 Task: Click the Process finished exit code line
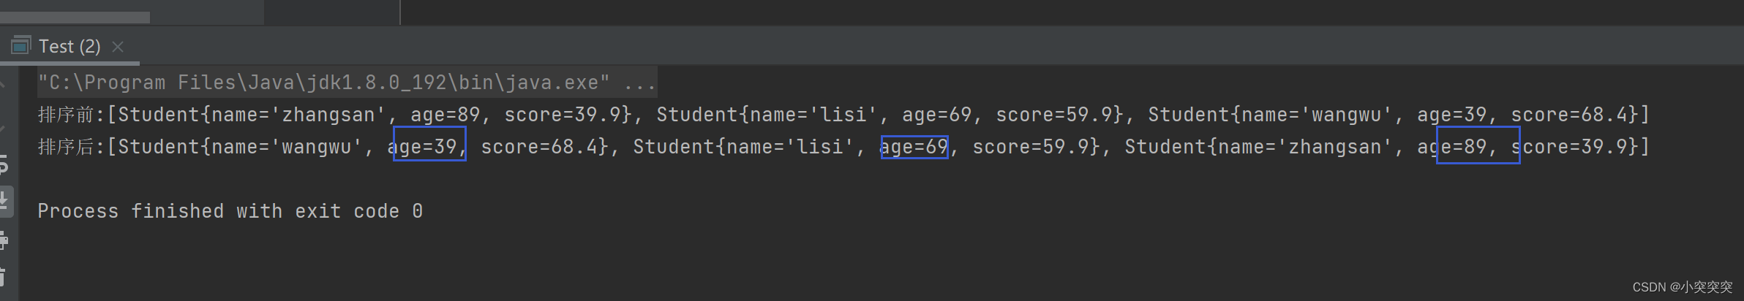(x=230, y=211)
